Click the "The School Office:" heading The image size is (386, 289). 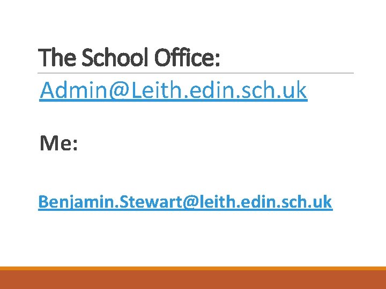pyautogui.click(x=130, y=58)
